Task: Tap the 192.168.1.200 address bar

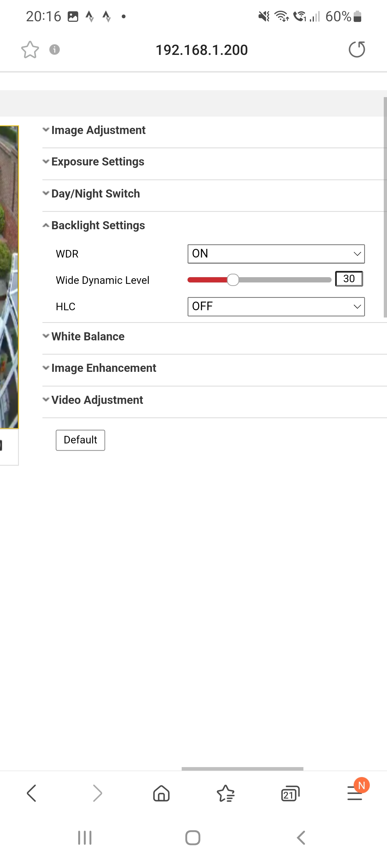Action: [202, 50]
